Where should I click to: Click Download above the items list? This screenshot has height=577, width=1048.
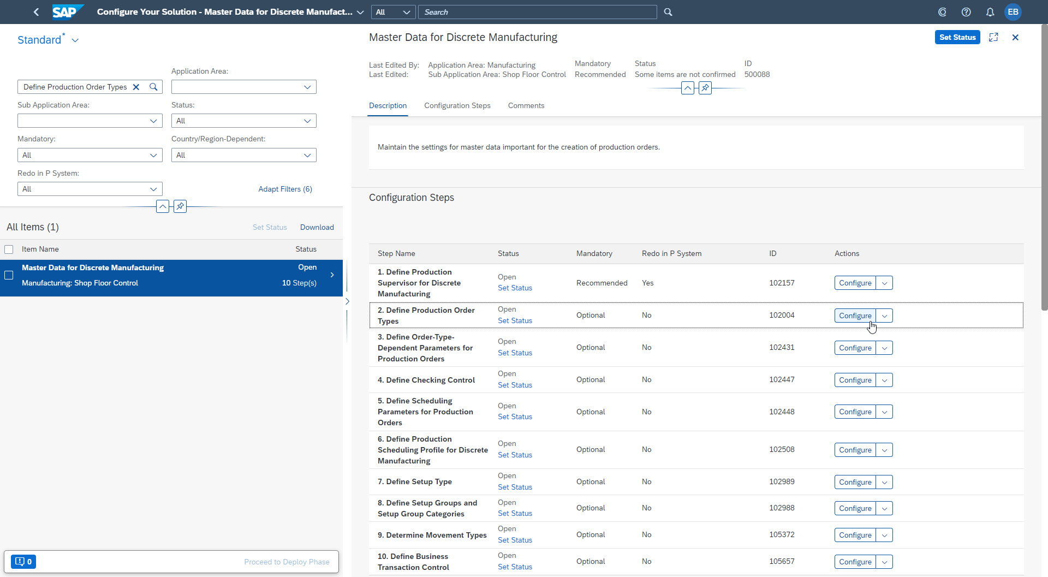(317, 227)
